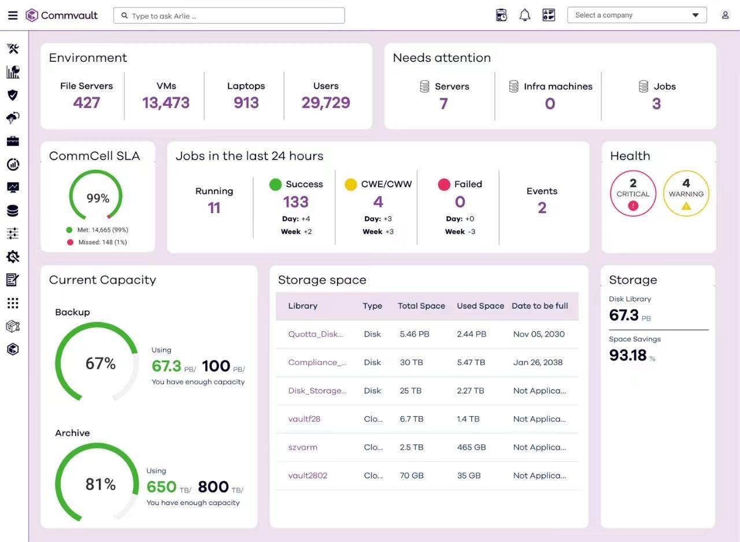Image resolution: width=740 pixels, height=542 pixels.
Task: Open the Quotta_Disk library link
Action: click(316, 334)
